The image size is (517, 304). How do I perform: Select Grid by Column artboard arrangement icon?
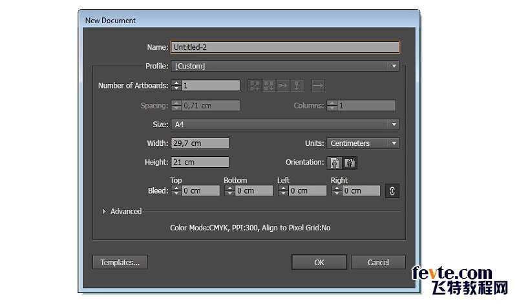269,86
